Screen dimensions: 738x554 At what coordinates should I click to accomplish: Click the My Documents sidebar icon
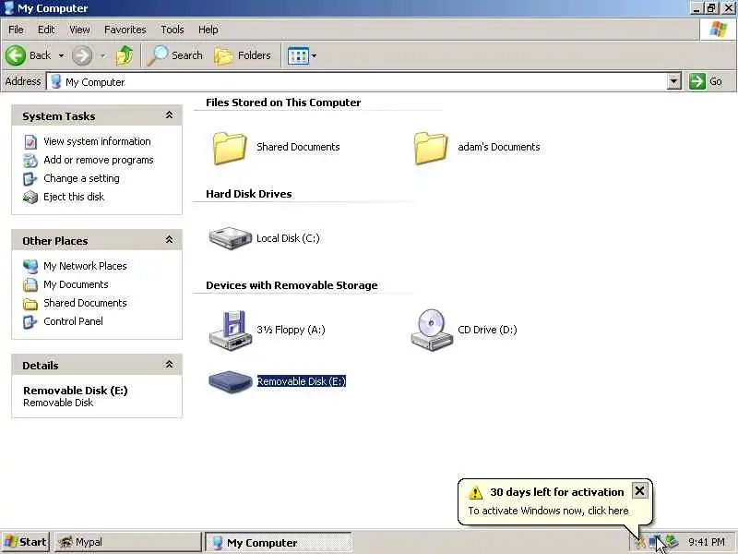pyautogui.click(x=30, y=284)
